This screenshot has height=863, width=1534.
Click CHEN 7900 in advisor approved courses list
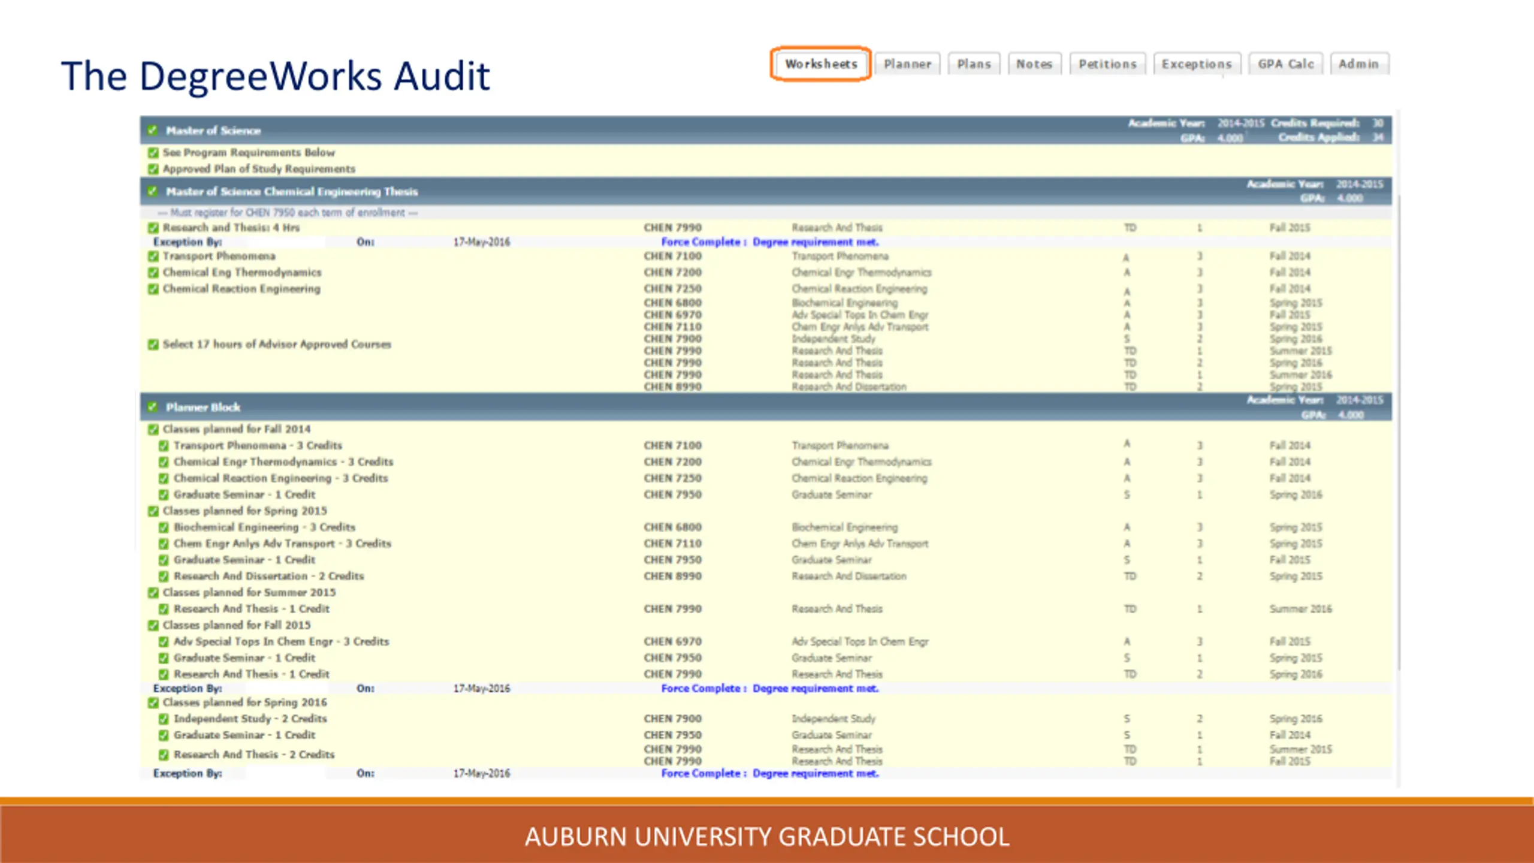tap(672, 339)
